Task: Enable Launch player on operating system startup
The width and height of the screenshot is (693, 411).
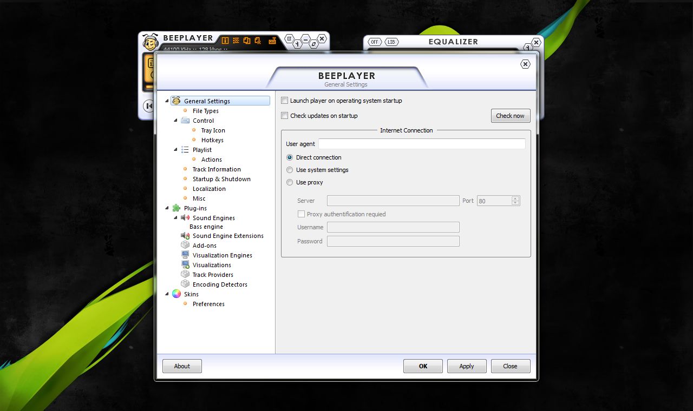Action: [285, 101]
